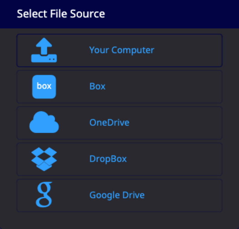Click the Select File Source header title

pos(61,14)
